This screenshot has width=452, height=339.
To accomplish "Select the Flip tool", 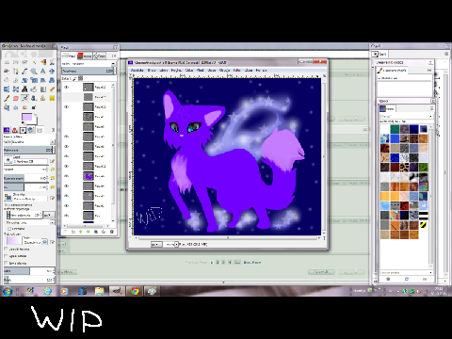I will point(7,89).
